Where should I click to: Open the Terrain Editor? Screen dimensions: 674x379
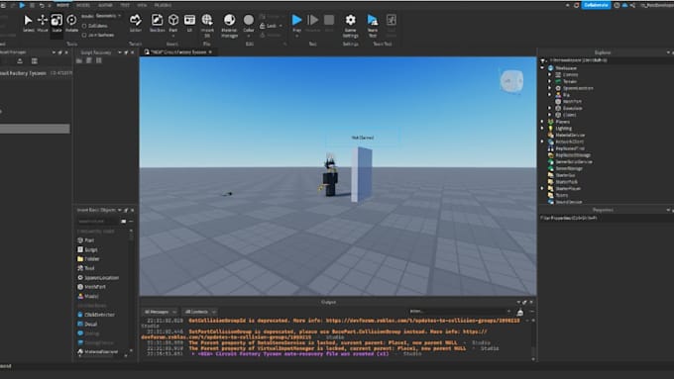tap(136, 24)
